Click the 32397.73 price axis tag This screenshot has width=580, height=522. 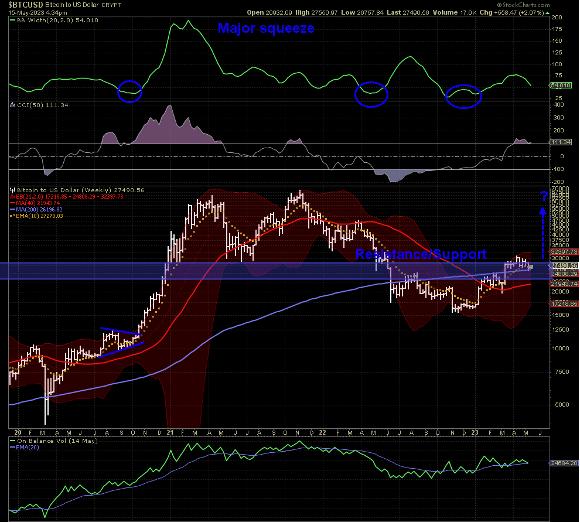click(x=564, y=251)
